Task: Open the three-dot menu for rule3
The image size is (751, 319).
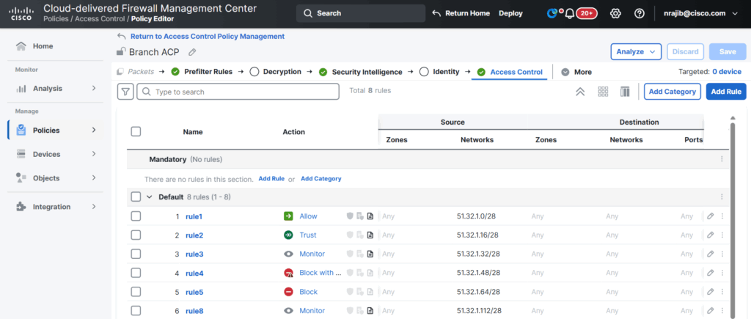Action: [722, 254]
